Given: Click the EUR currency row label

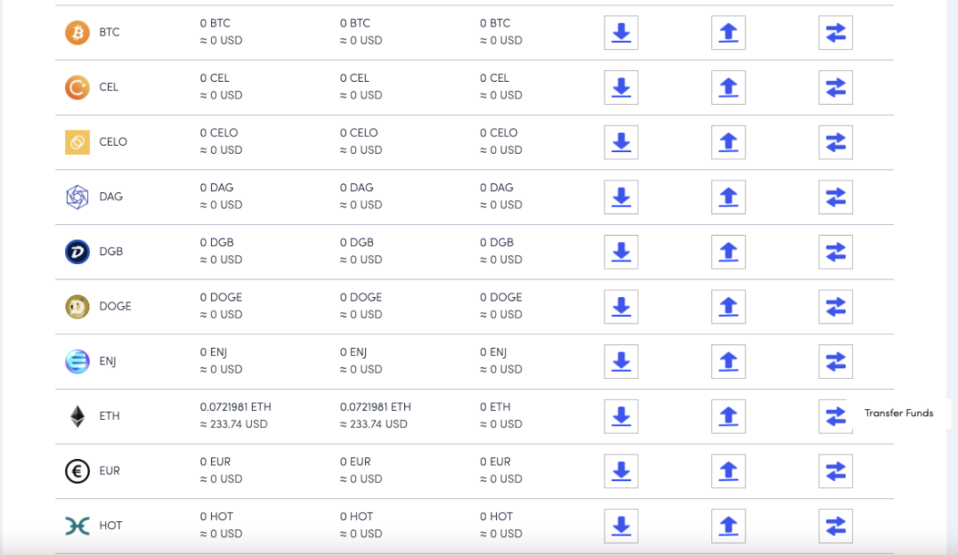Looking at the screenshot, I should click(110, 471).
